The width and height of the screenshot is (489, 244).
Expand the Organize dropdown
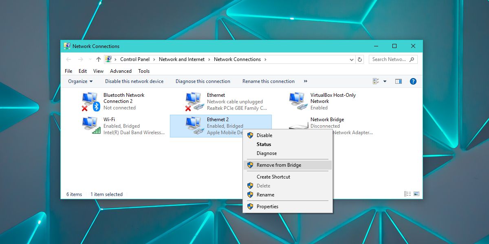click(80, 81)
